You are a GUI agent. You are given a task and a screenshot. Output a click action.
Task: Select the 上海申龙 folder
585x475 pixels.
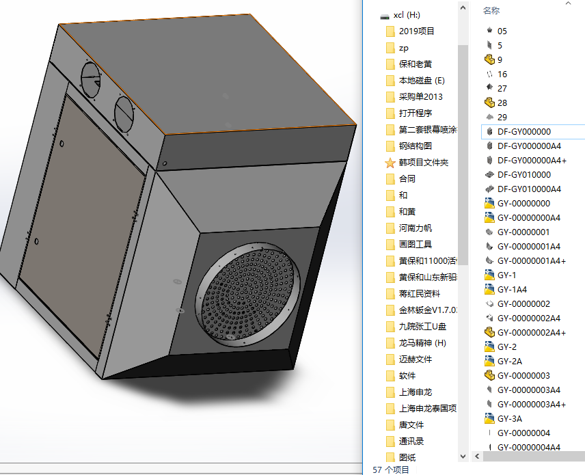pos(416,392)
